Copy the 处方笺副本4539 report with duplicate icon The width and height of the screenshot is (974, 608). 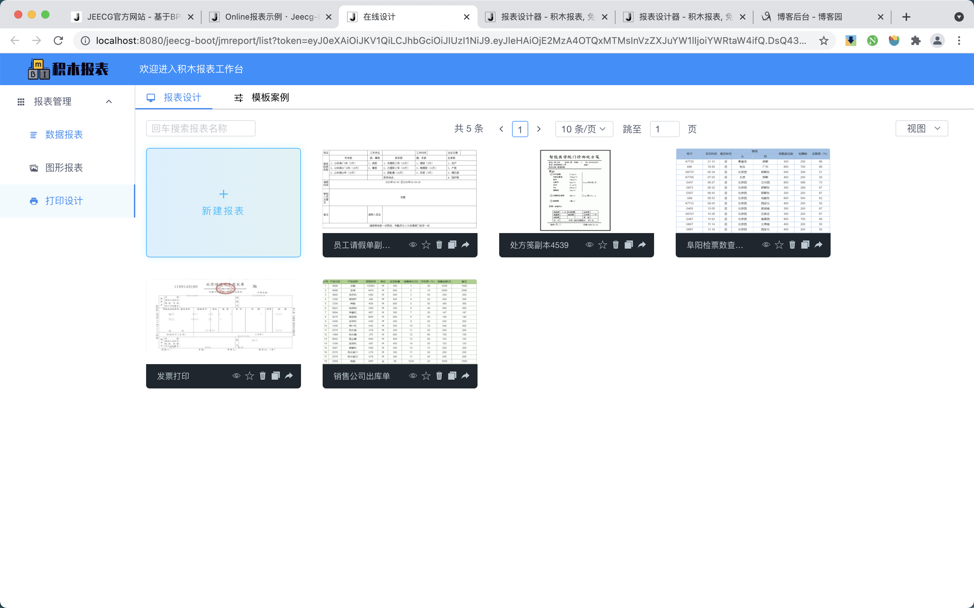coord(629,245)
